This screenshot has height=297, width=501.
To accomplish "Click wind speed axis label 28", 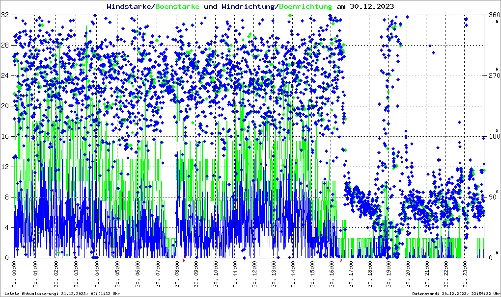I will tap(5, 45).
